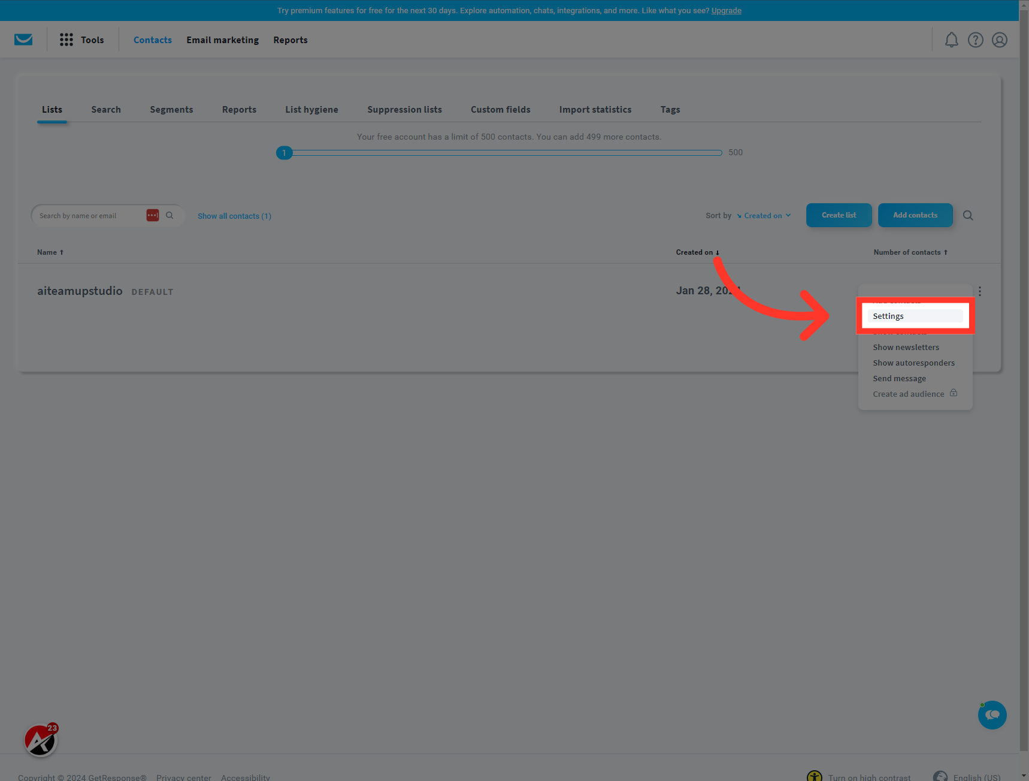Open the Accessibility footer link
This screenshot has width=1029, height=781.
click(x=246, y=777)
